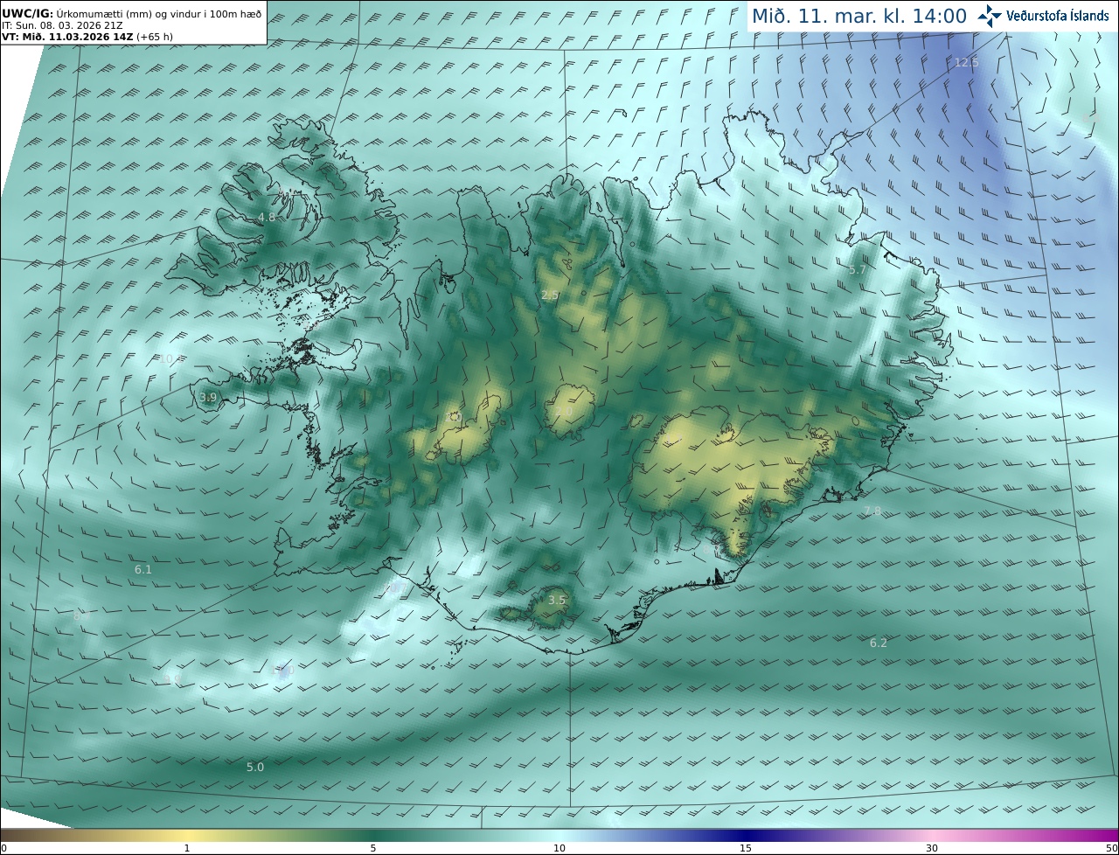The image size is (1119, 855).
Task: Click the '30' tick on the colour scale
Action: click(932, 848)
